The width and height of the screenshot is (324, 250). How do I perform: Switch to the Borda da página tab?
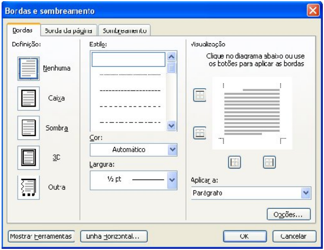pos(69,30)
